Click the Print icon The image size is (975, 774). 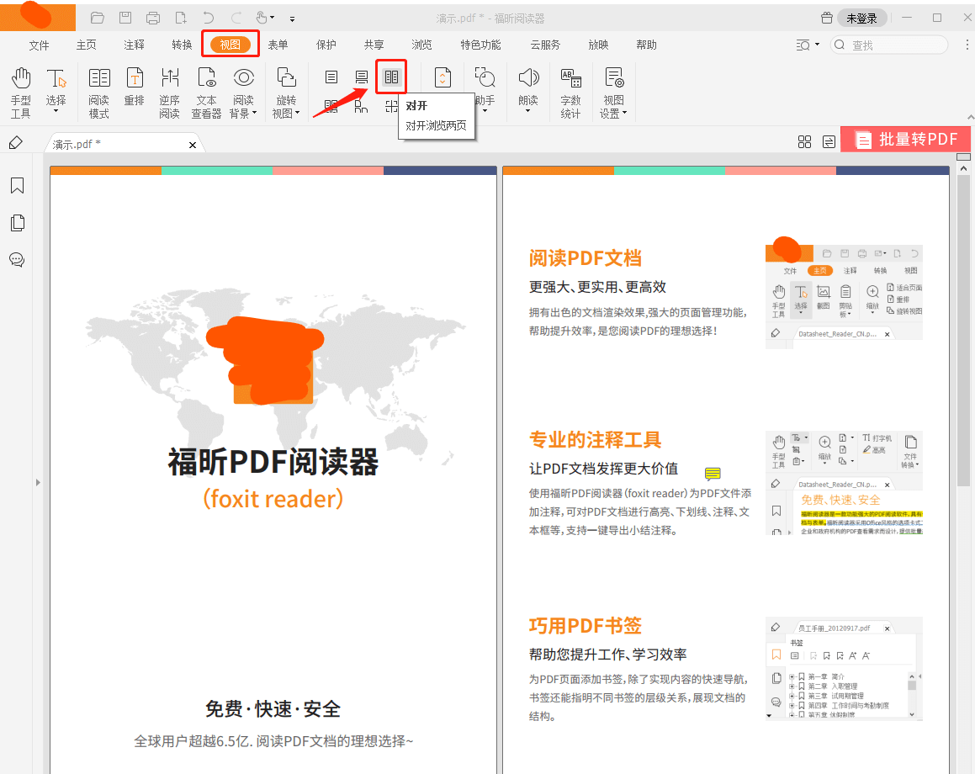[153, 18]
